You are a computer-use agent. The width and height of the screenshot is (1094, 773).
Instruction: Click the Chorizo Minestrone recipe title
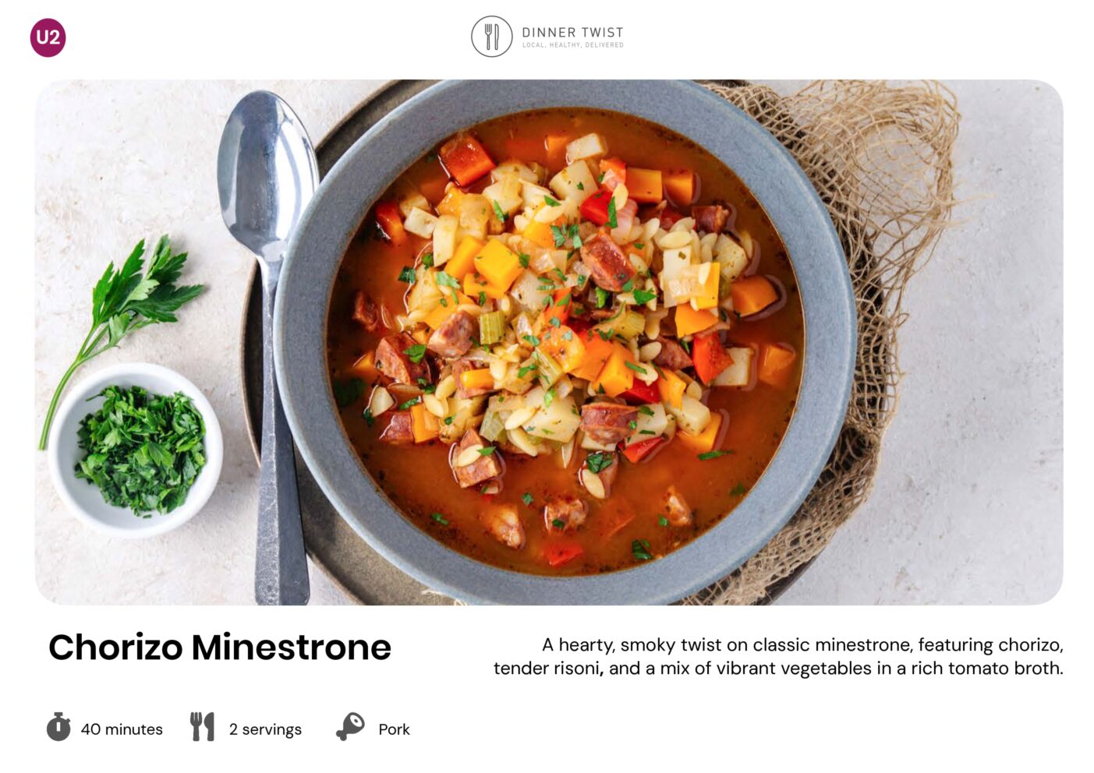[x=220, y=647]
